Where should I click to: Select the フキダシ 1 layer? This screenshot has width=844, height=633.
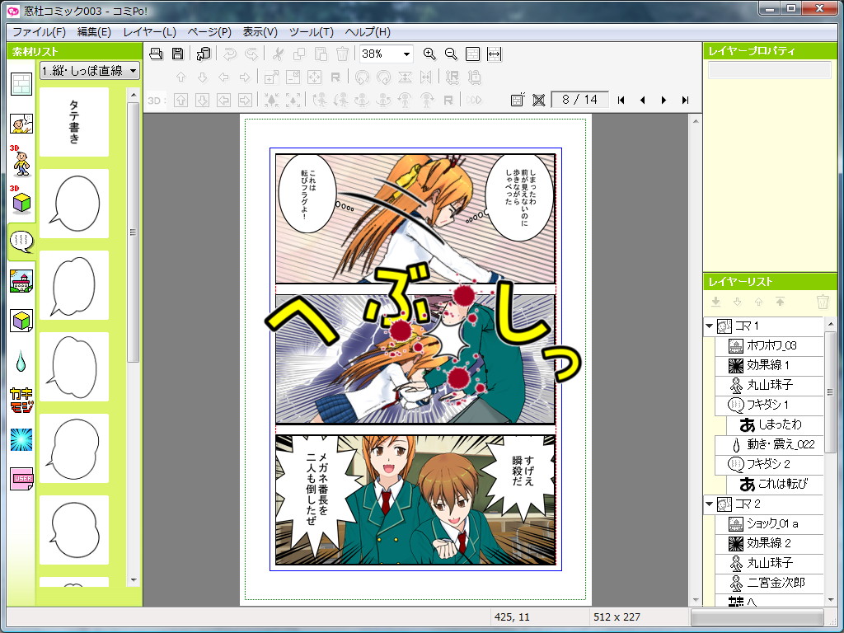(769, 406)
